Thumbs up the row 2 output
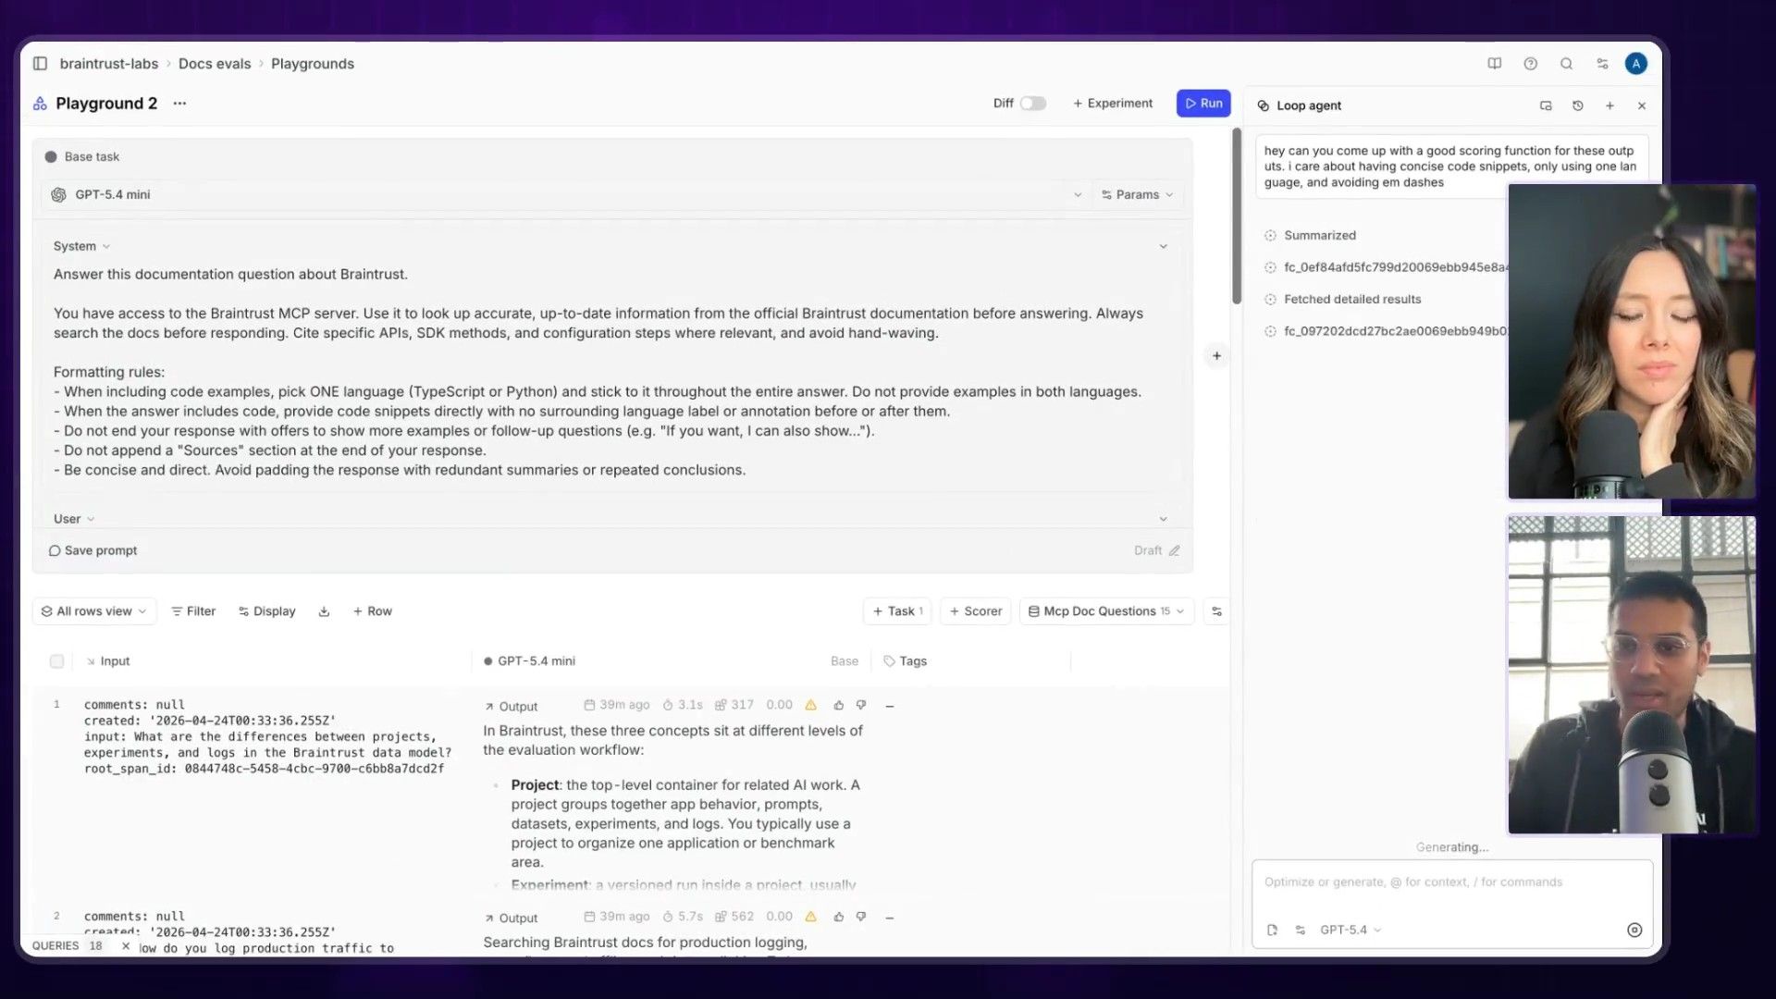Image resolution: width=1776 pixels, height=999 pixels. [x=838, y=917]
